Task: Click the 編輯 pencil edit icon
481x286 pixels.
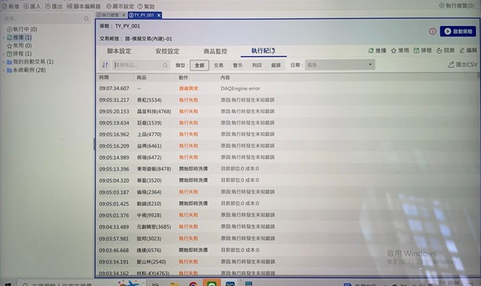Action: pos(468,51)
